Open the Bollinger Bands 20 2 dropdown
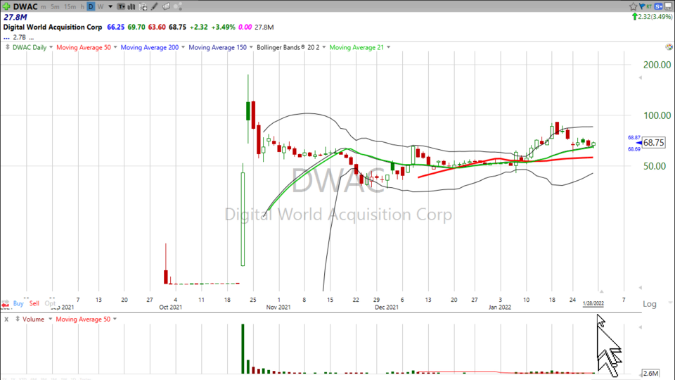 coord(323,47)
